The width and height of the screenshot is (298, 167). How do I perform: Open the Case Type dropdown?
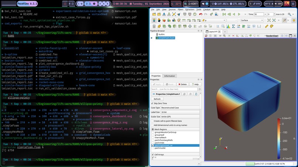click(180, 108)
